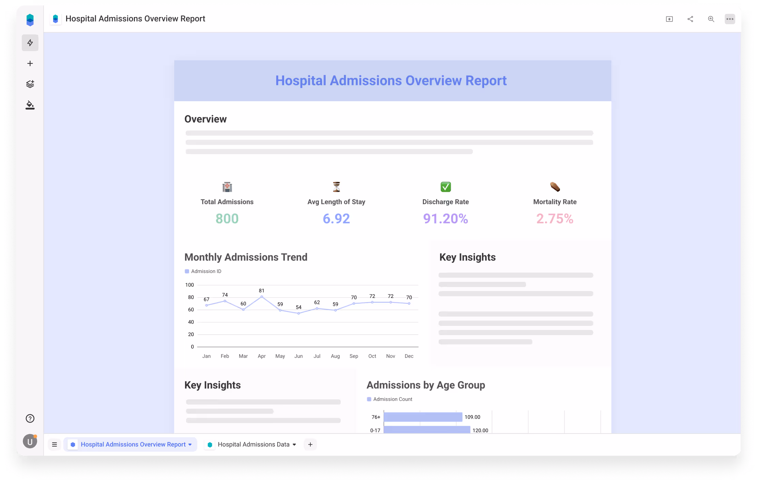The height and width of the screenshot is (482, 757).
Task: Click the zoom magnifier icon
Action: click(x=711, y=19)
